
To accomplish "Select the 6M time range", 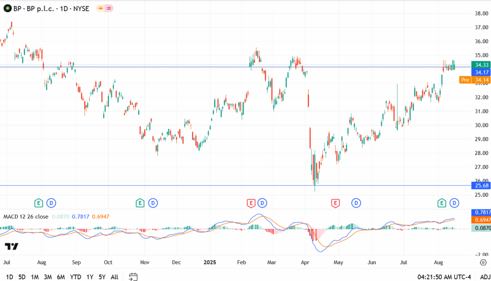I will point(61,277).
